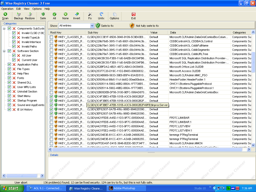Click the orange shield on CDDBAOLControl row
The image size is (256, 192).
pos(56,41)
